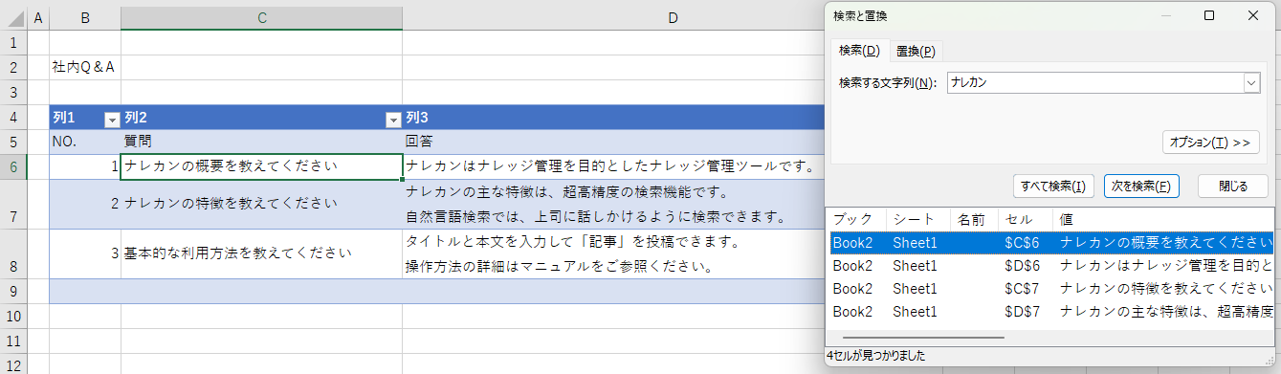Select the $D$7 search result row
The width and height of the screenshot is (1281, 374).
tap(1051, 311)
